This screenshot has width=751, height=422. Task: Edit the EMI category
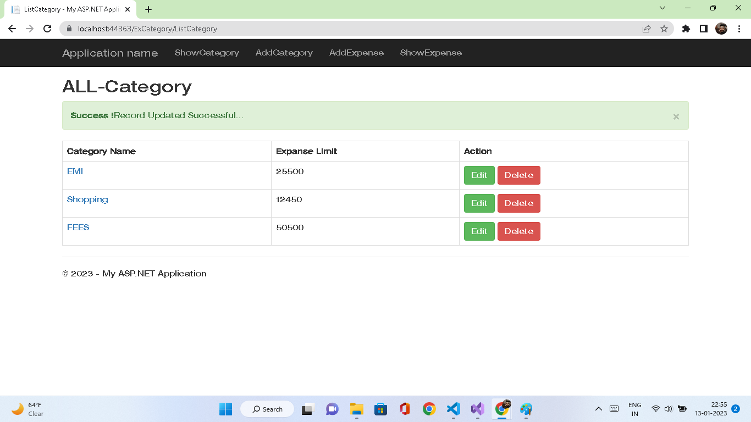[x=479, y=175]
